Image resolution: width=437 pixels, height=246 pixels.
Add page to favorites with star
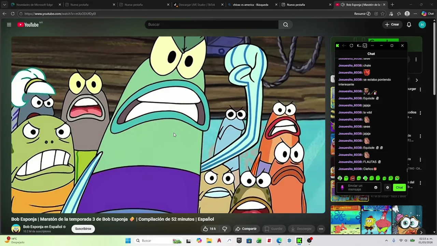(383, 14)
